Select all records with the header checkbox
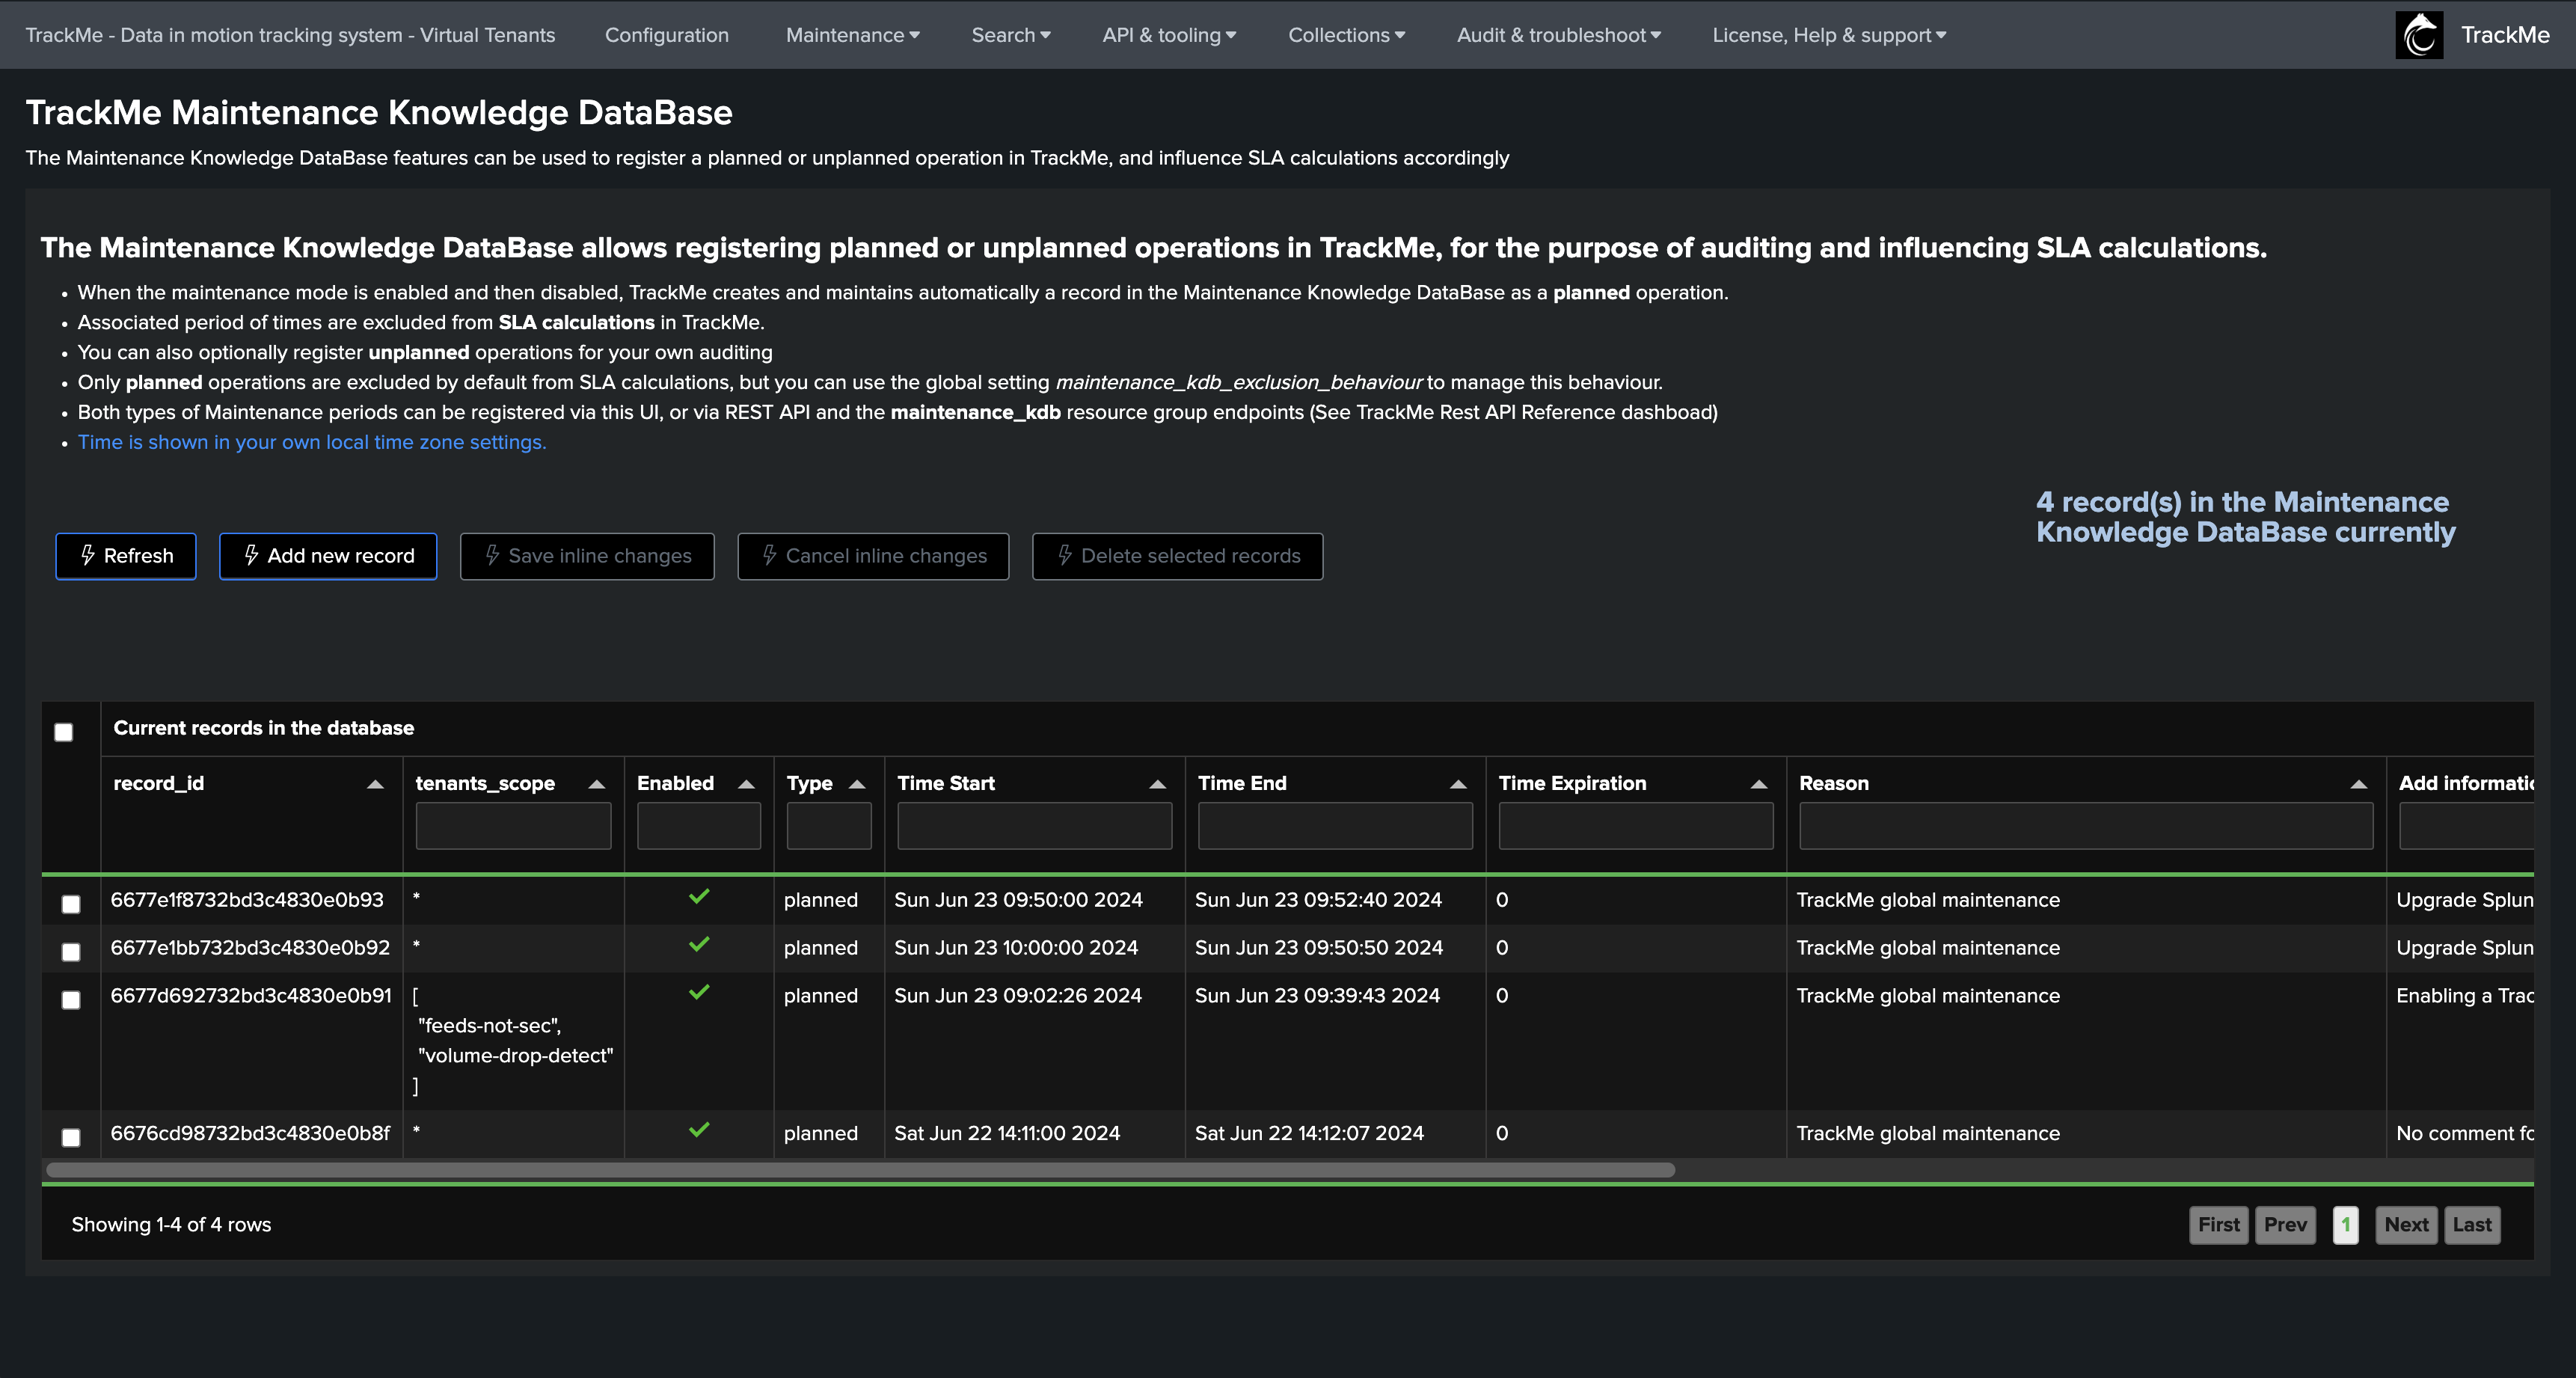2576x1378 pixels. (x=64, y=732)
